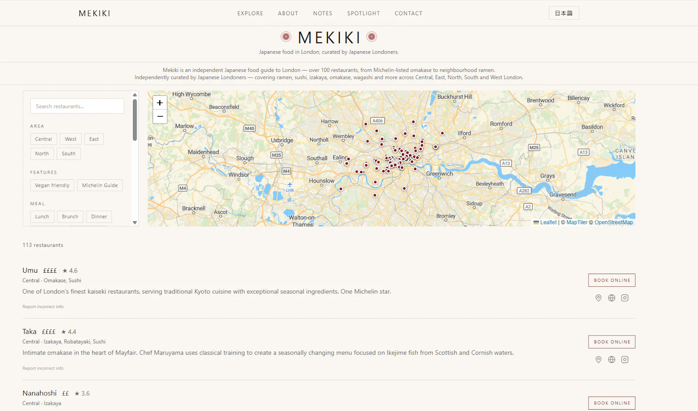
Task: Open Umu map location pin icon
Action: click(599, 298)
